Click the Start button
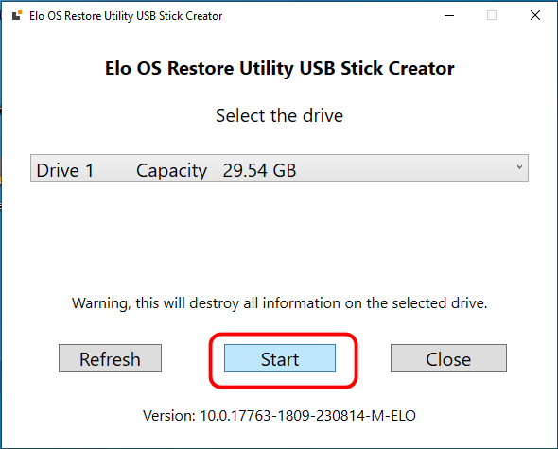The image size is (558, 449). pos(280,358)
